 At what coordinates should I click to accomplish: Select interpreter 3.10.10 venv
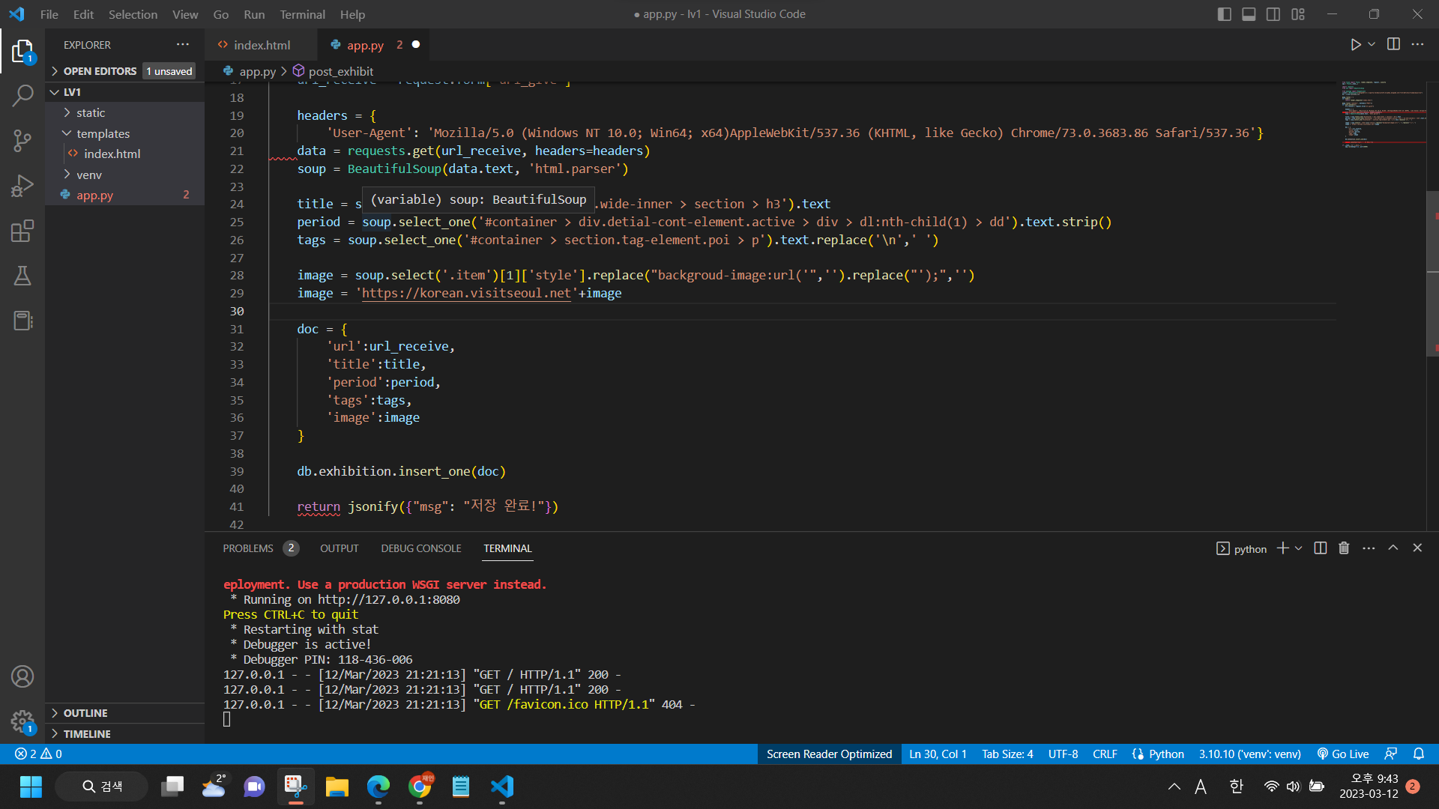1249,754
